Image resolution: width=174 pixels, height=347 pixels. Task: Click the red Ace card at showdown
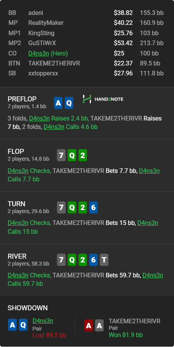point(89,325)
